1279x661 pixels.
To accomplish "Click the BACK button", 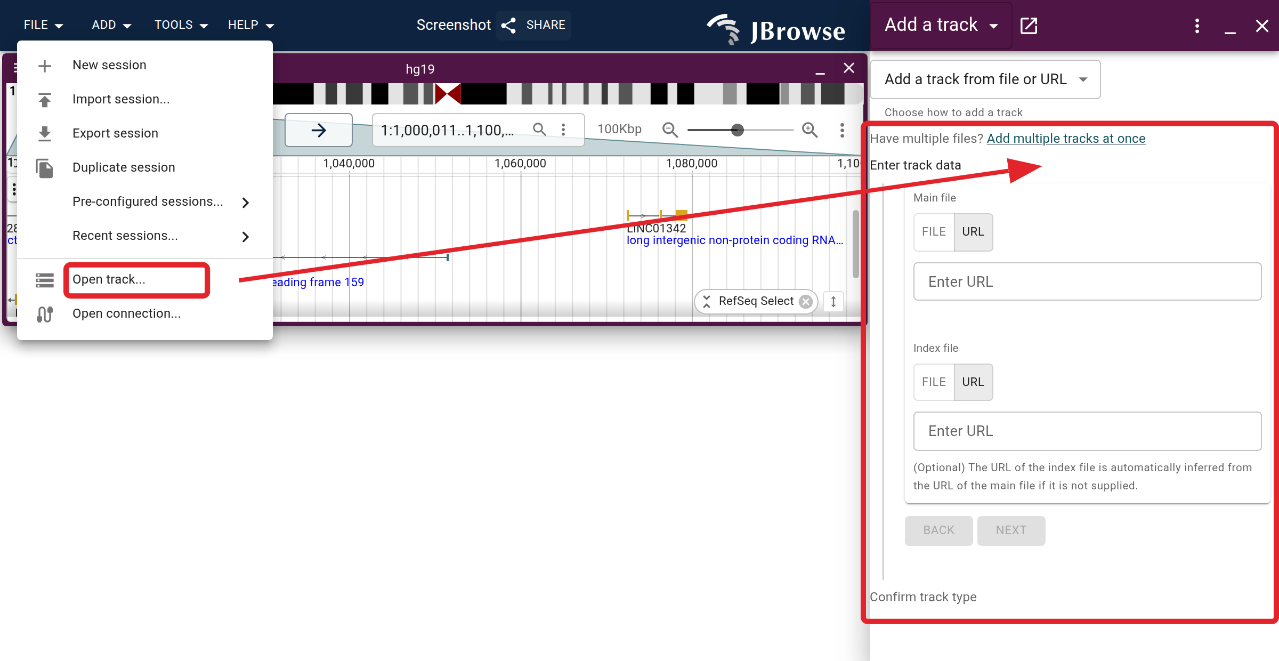I will 938,530.
